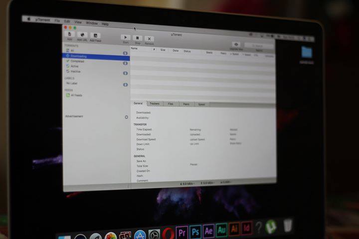Open the Edit menu
The image size is (359, 239).
(67, 21)
